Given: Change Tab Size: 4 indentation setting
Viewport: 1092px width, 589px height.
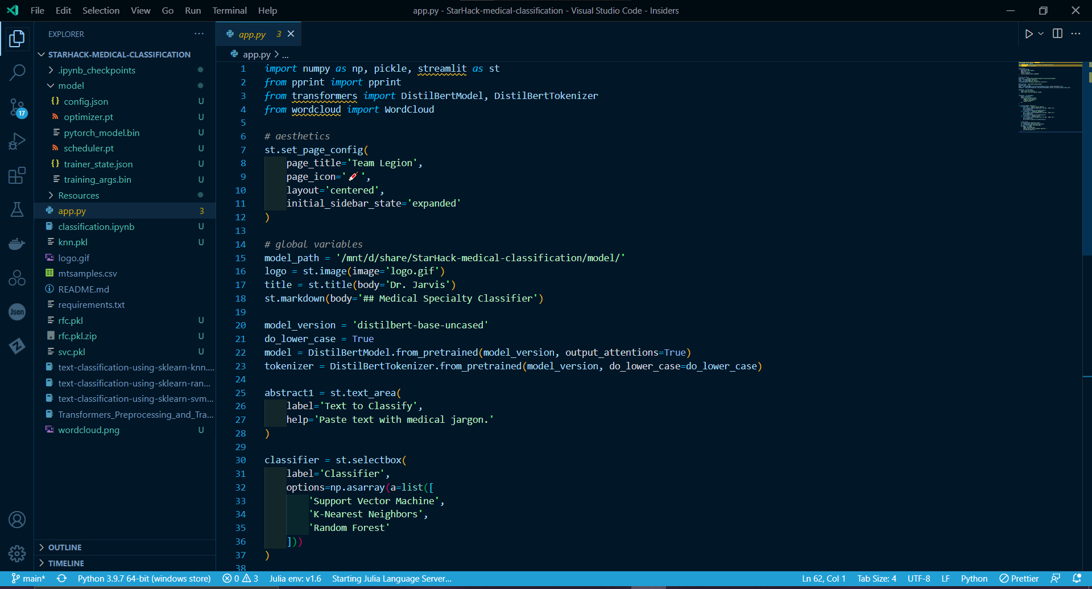Looking at the screenshot, I should coord(876,578).
